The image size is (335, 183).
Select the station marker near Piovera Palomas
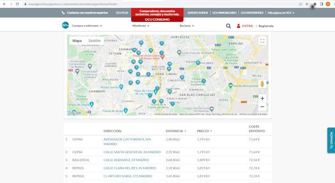click(x=198, y=63)
